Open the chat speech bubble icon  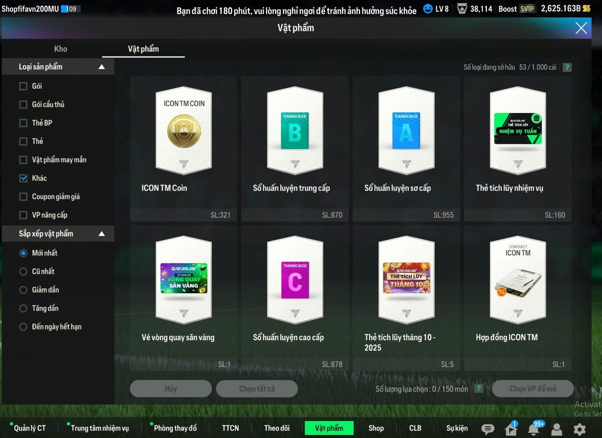(488, 429)
